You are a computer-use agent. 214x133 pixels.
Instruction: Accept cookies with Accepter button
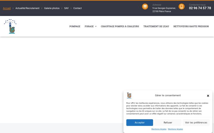click(140, 123)
